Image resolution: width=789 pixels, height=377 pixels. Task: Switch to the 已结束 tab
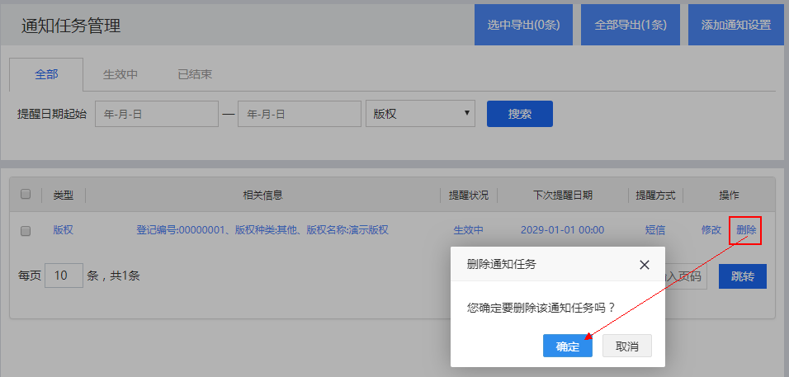(x=195, y=74)
